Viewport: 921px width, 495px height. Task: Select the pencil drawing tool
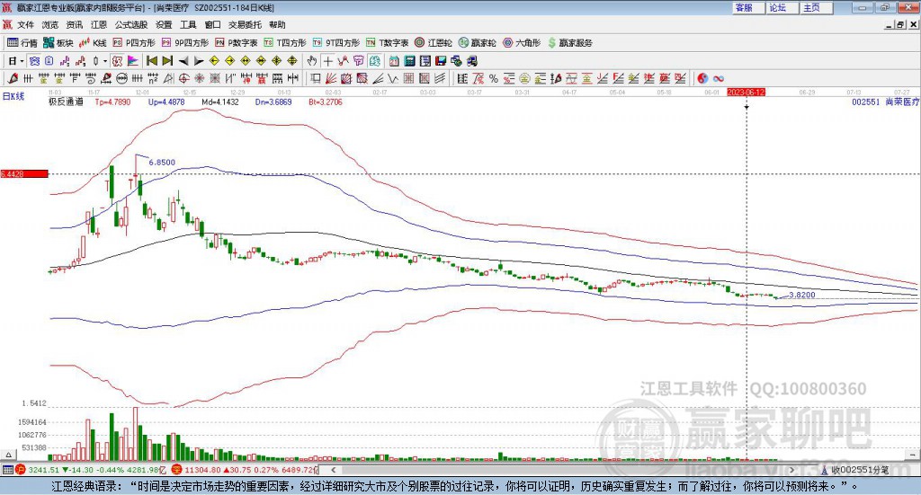(x=13, y=78)
